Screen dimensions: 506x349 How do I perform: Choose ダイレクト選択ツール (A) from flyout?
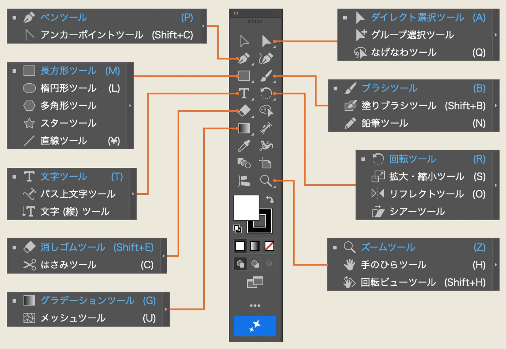pyautogui.click(x=415, y=17)
